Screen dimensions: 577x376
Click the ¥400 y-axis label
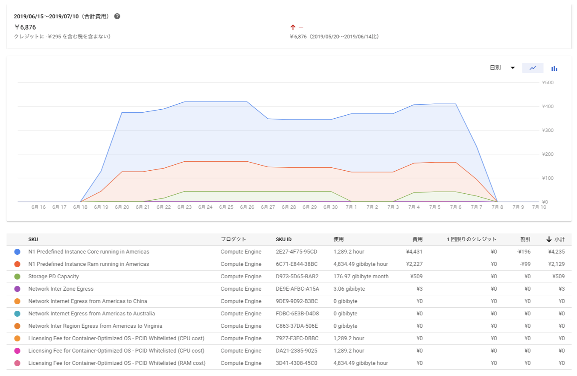548,106
